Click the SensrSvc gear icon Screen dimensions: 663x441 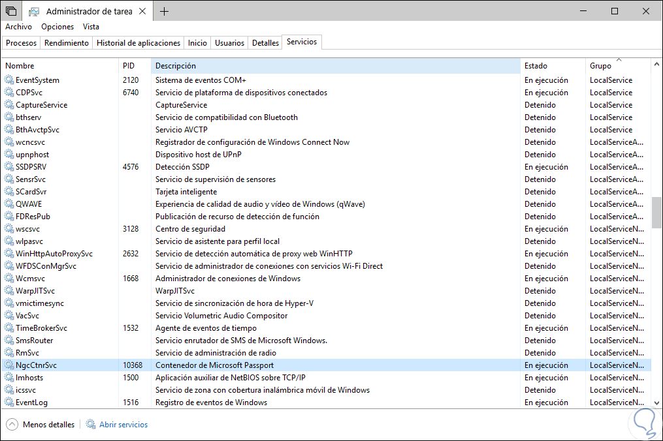9,179
